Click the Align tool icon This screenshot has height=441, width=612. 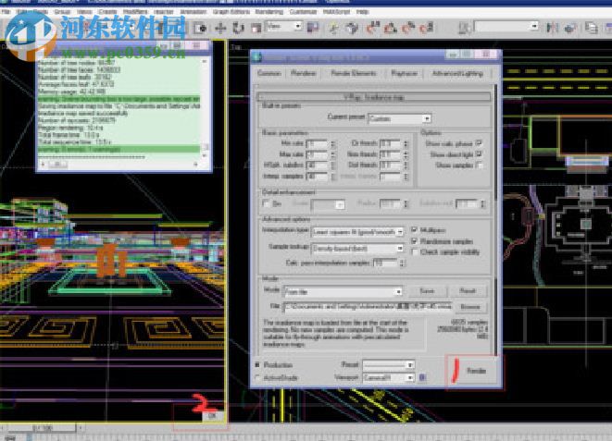[570, 28]
